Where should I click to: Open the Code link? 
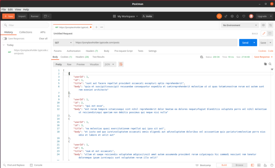[x=270, y=51]
